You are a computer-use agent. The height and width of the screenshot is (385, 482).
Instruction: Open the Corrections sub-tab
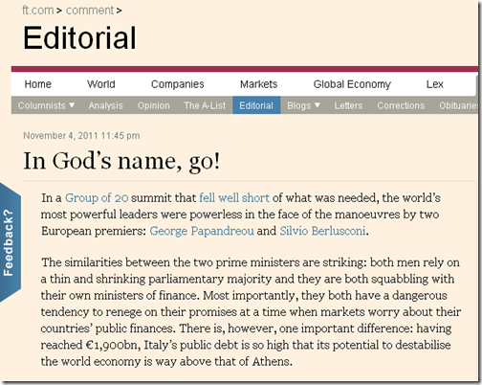[401, 105]
